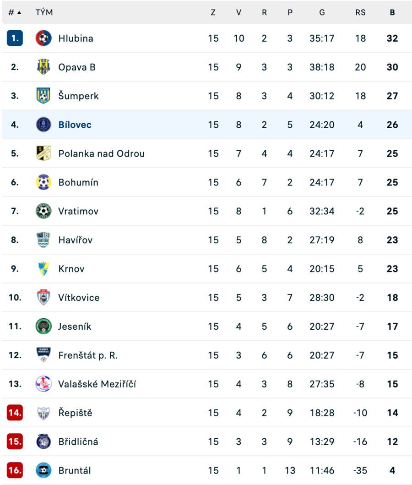The width and height of the screenshot is (412, 485).
Task: Click the Bílovec round crest icon
Action: click(43, 125)
